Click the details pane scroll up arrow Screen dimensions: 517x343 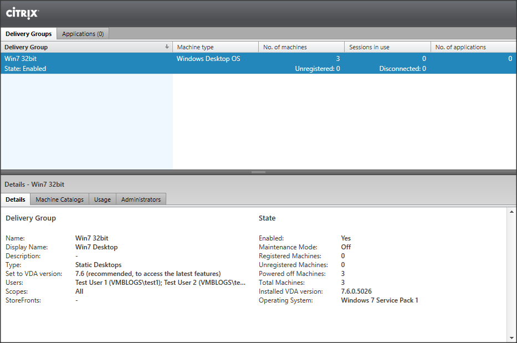tap(511, 212)
